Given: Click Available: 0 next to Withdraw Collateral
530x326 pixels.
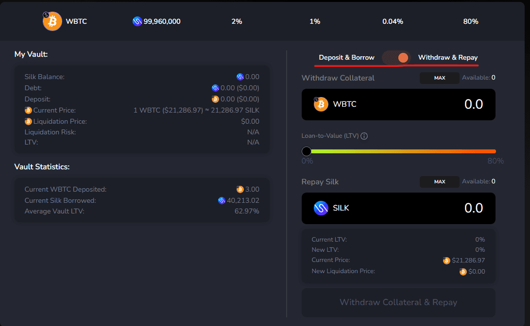Looking at the screenshot, I should [x=479, y=78].
